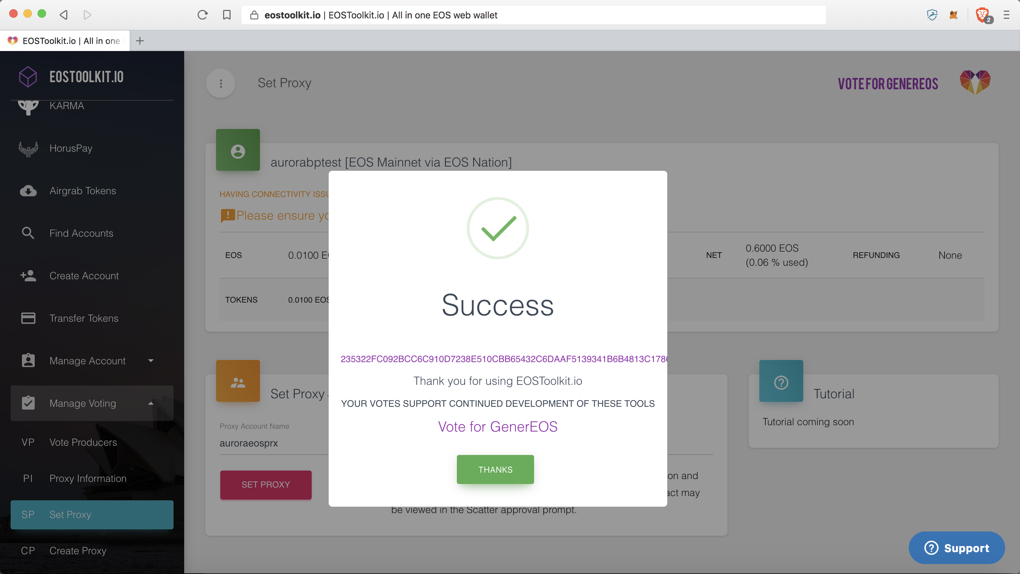The image size is (1020, 574).
Task: Click the NET value '0.6000 EOS'
Action: (772, 248)
